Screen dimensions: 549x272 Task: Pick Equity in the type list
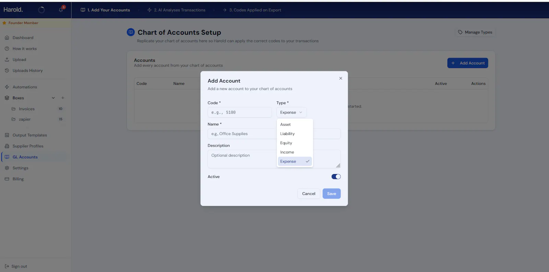pyautogui.click(x=295, y=143)
